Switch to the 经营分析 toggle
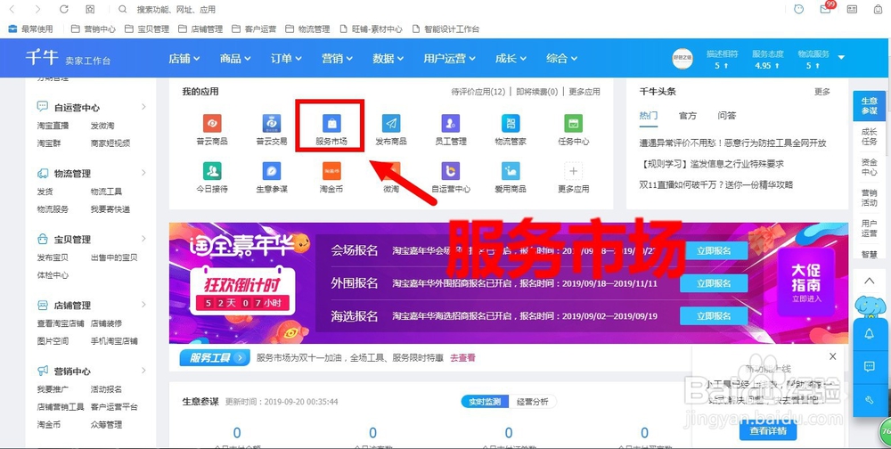The height and width of the screenshot is (449, 891). tap(533, 402)
